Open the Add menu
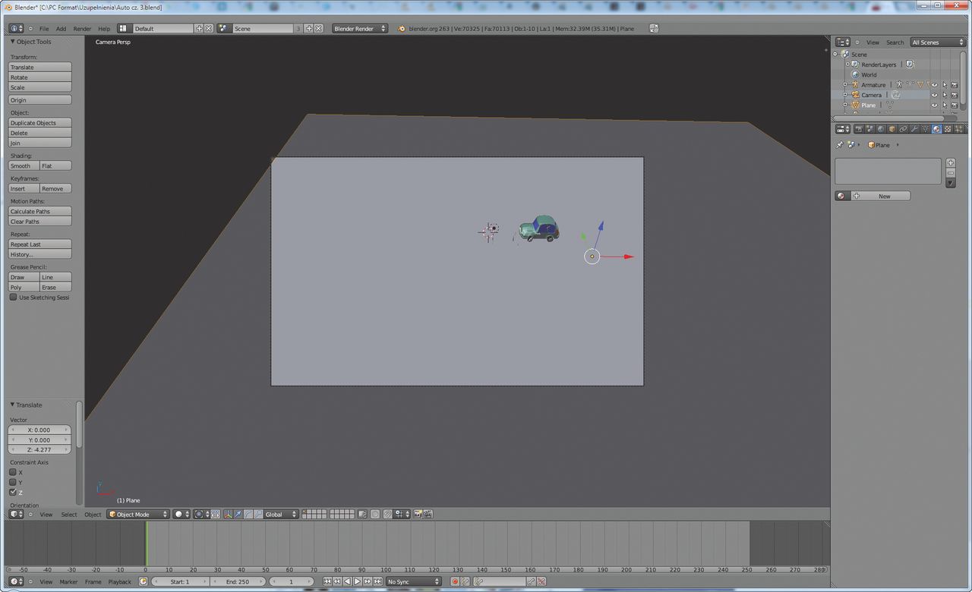The height and width of the screenshot is (592, 972). (x=61, y=29)
